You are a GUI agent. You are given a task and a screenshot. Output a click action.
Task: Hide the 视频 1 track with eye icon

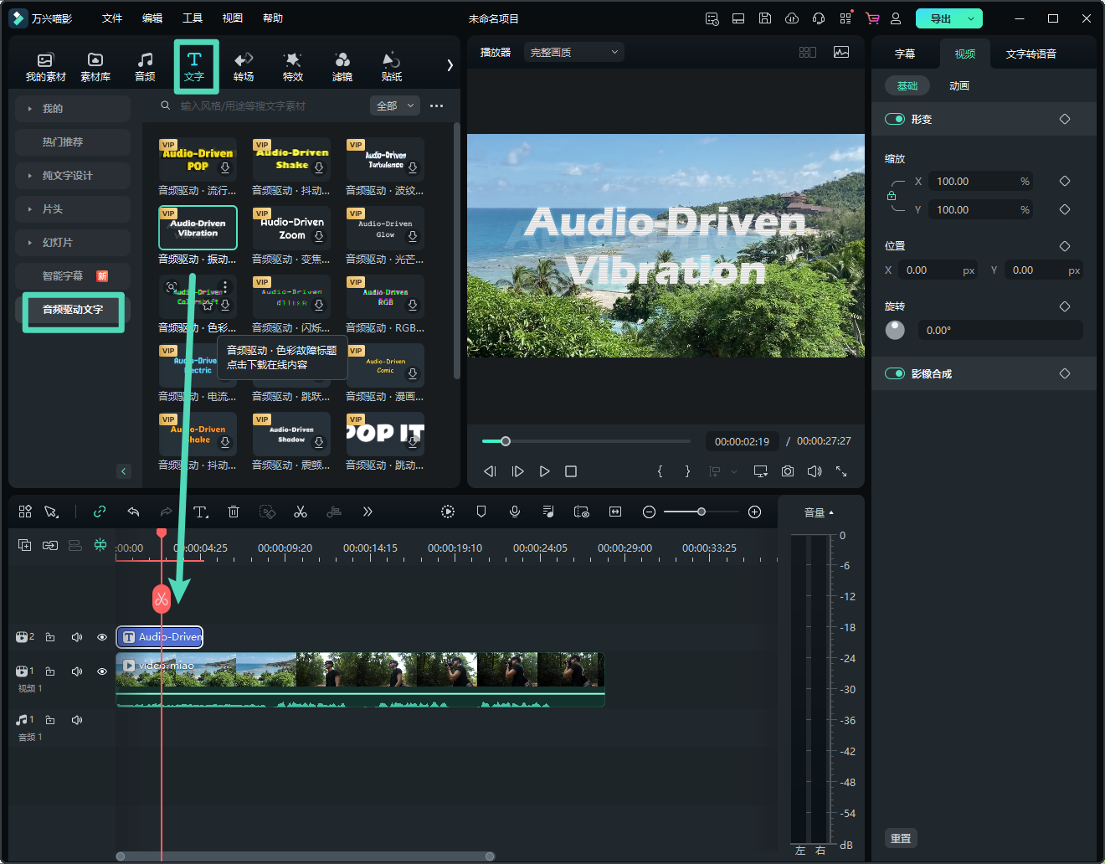102,671
